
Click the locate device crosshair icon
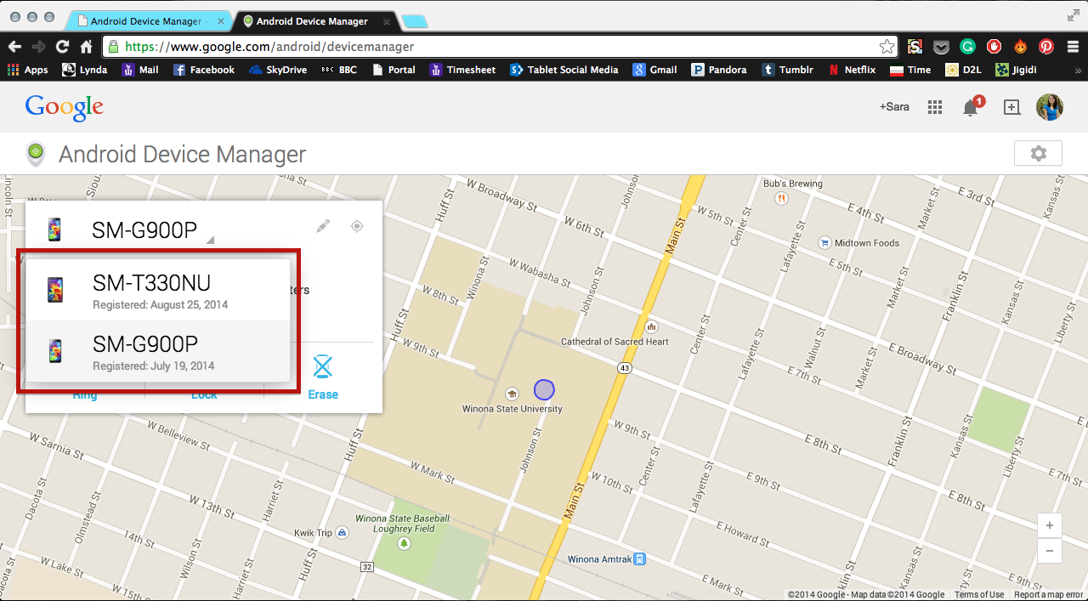pos(357,226)
